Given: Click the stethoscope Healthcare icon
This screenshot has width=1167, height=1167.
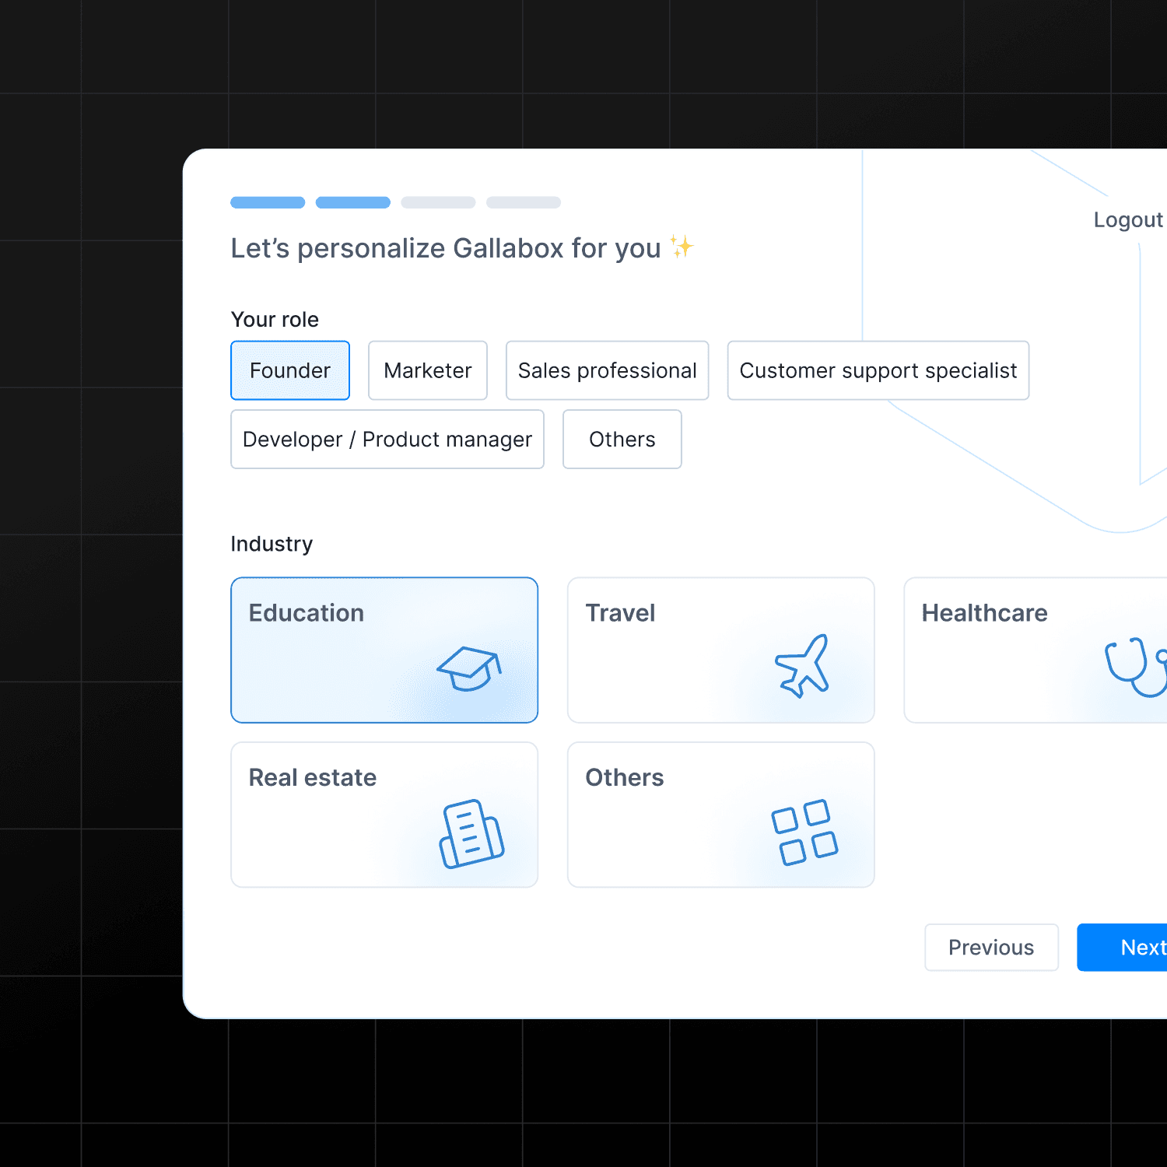Looking at the screenshot, I should pos(1137,668).
